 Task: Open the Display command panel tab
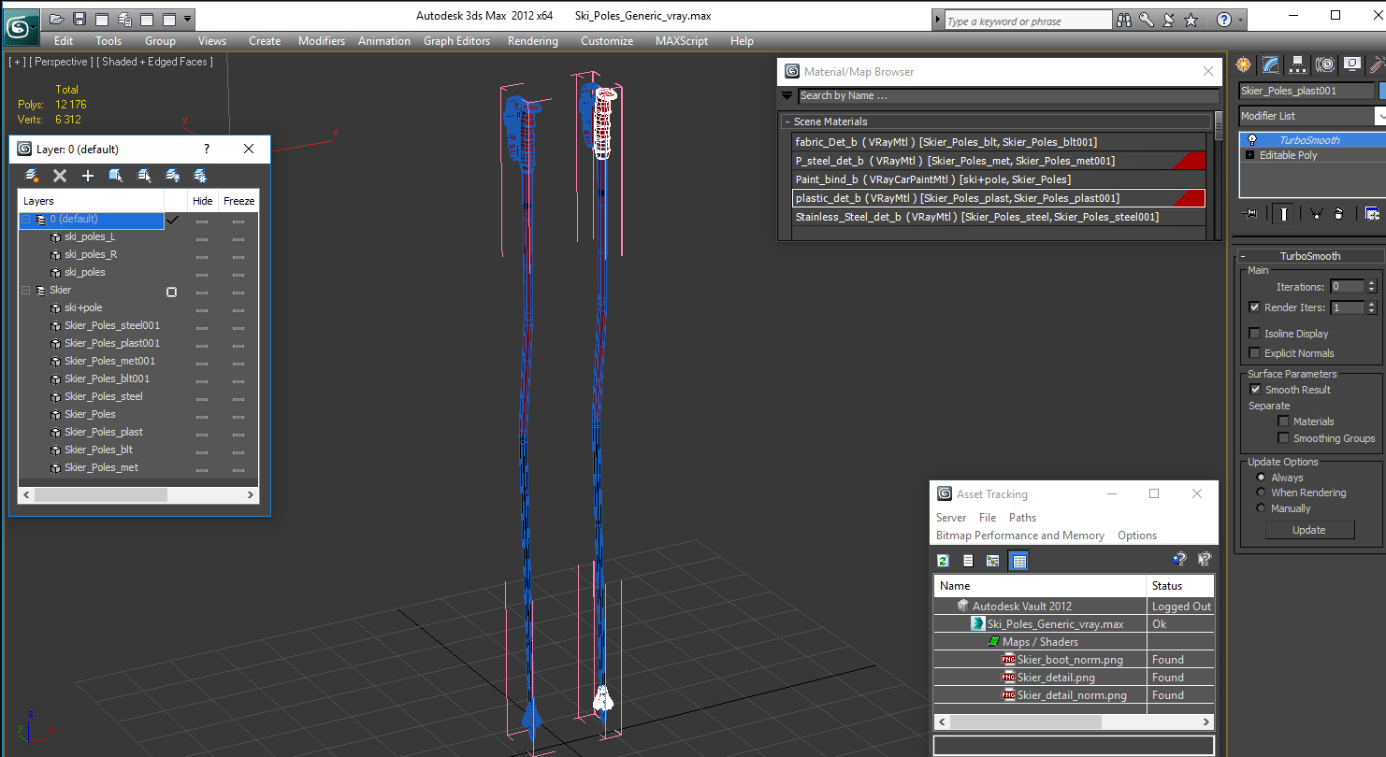1351,64
